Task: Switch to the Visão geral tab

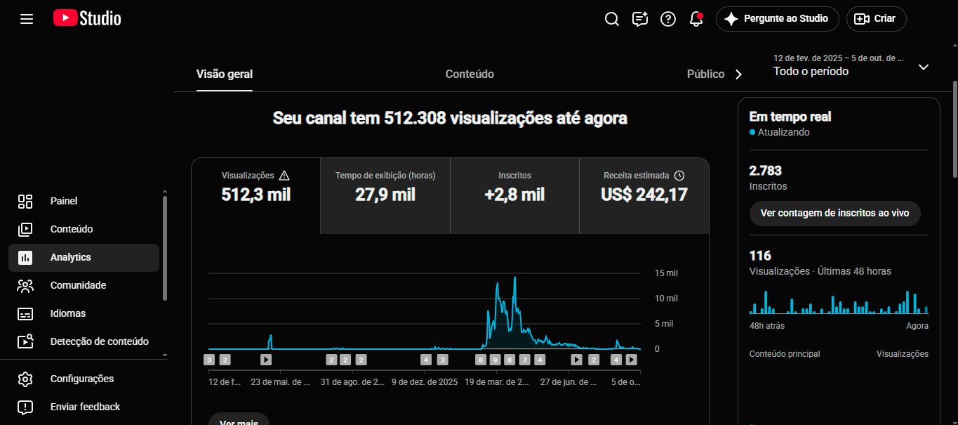Action: tap(225, 74)
